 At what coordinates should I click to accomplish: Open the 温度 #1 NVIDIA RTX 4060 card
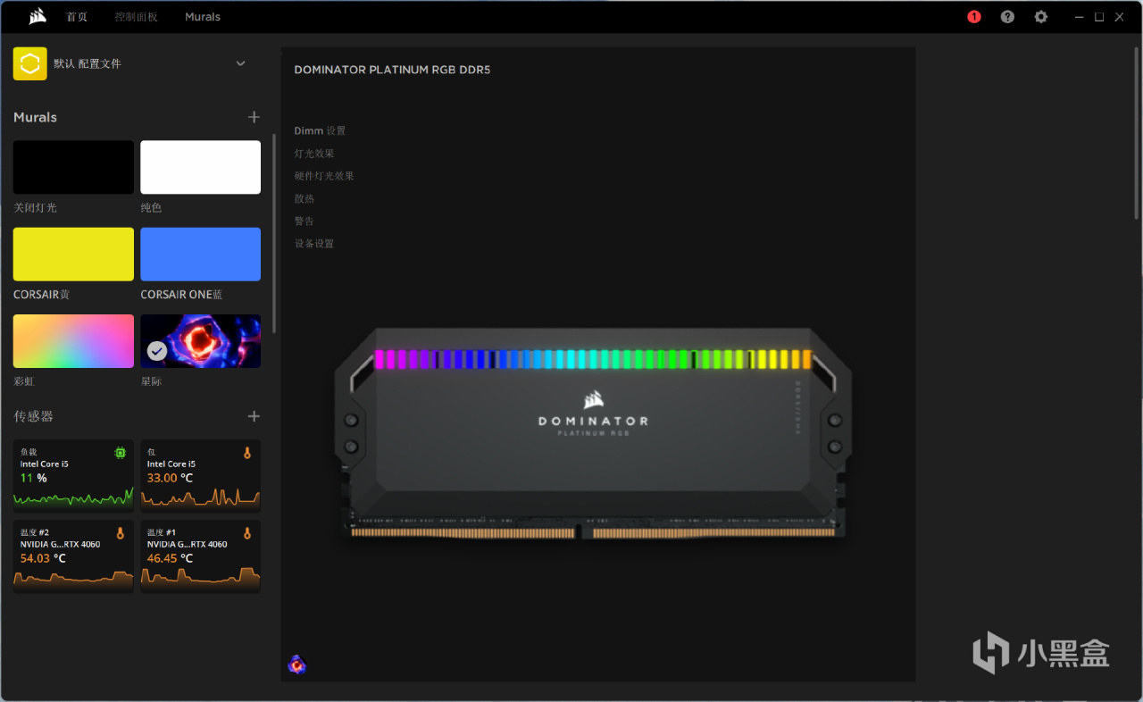pyautogui.click(x=200, y=556)
